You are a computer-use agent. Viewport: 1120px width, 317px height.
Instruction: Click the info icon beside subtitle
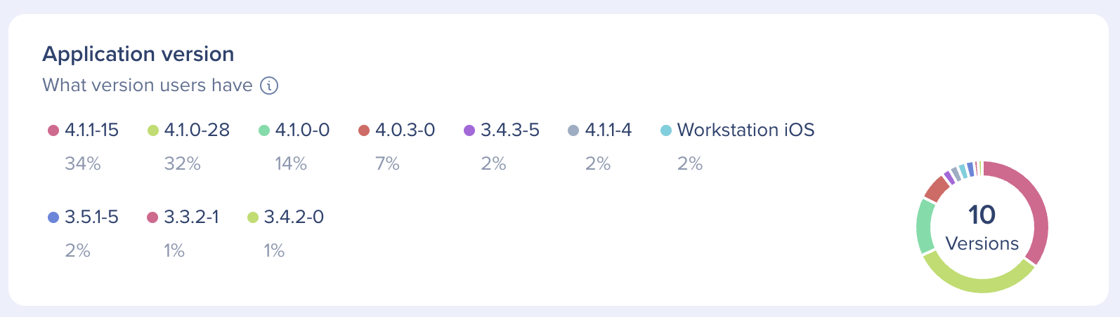click(x=269, y=86)
